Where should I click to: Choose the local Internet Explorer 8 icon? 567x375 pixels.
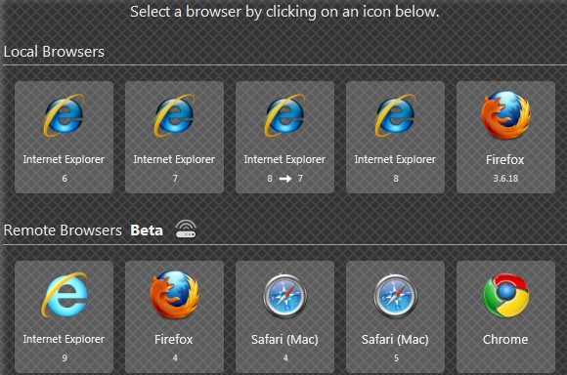395,115
